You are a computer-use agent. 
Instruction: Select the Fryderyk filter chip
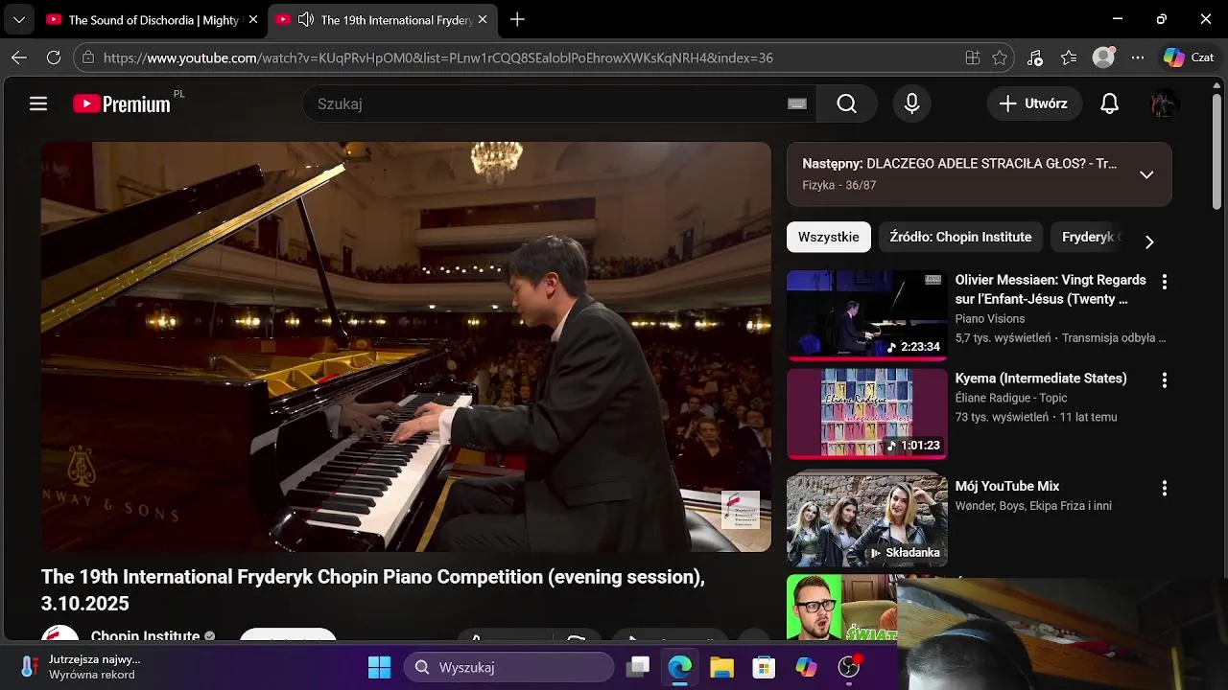[1089, 237]
